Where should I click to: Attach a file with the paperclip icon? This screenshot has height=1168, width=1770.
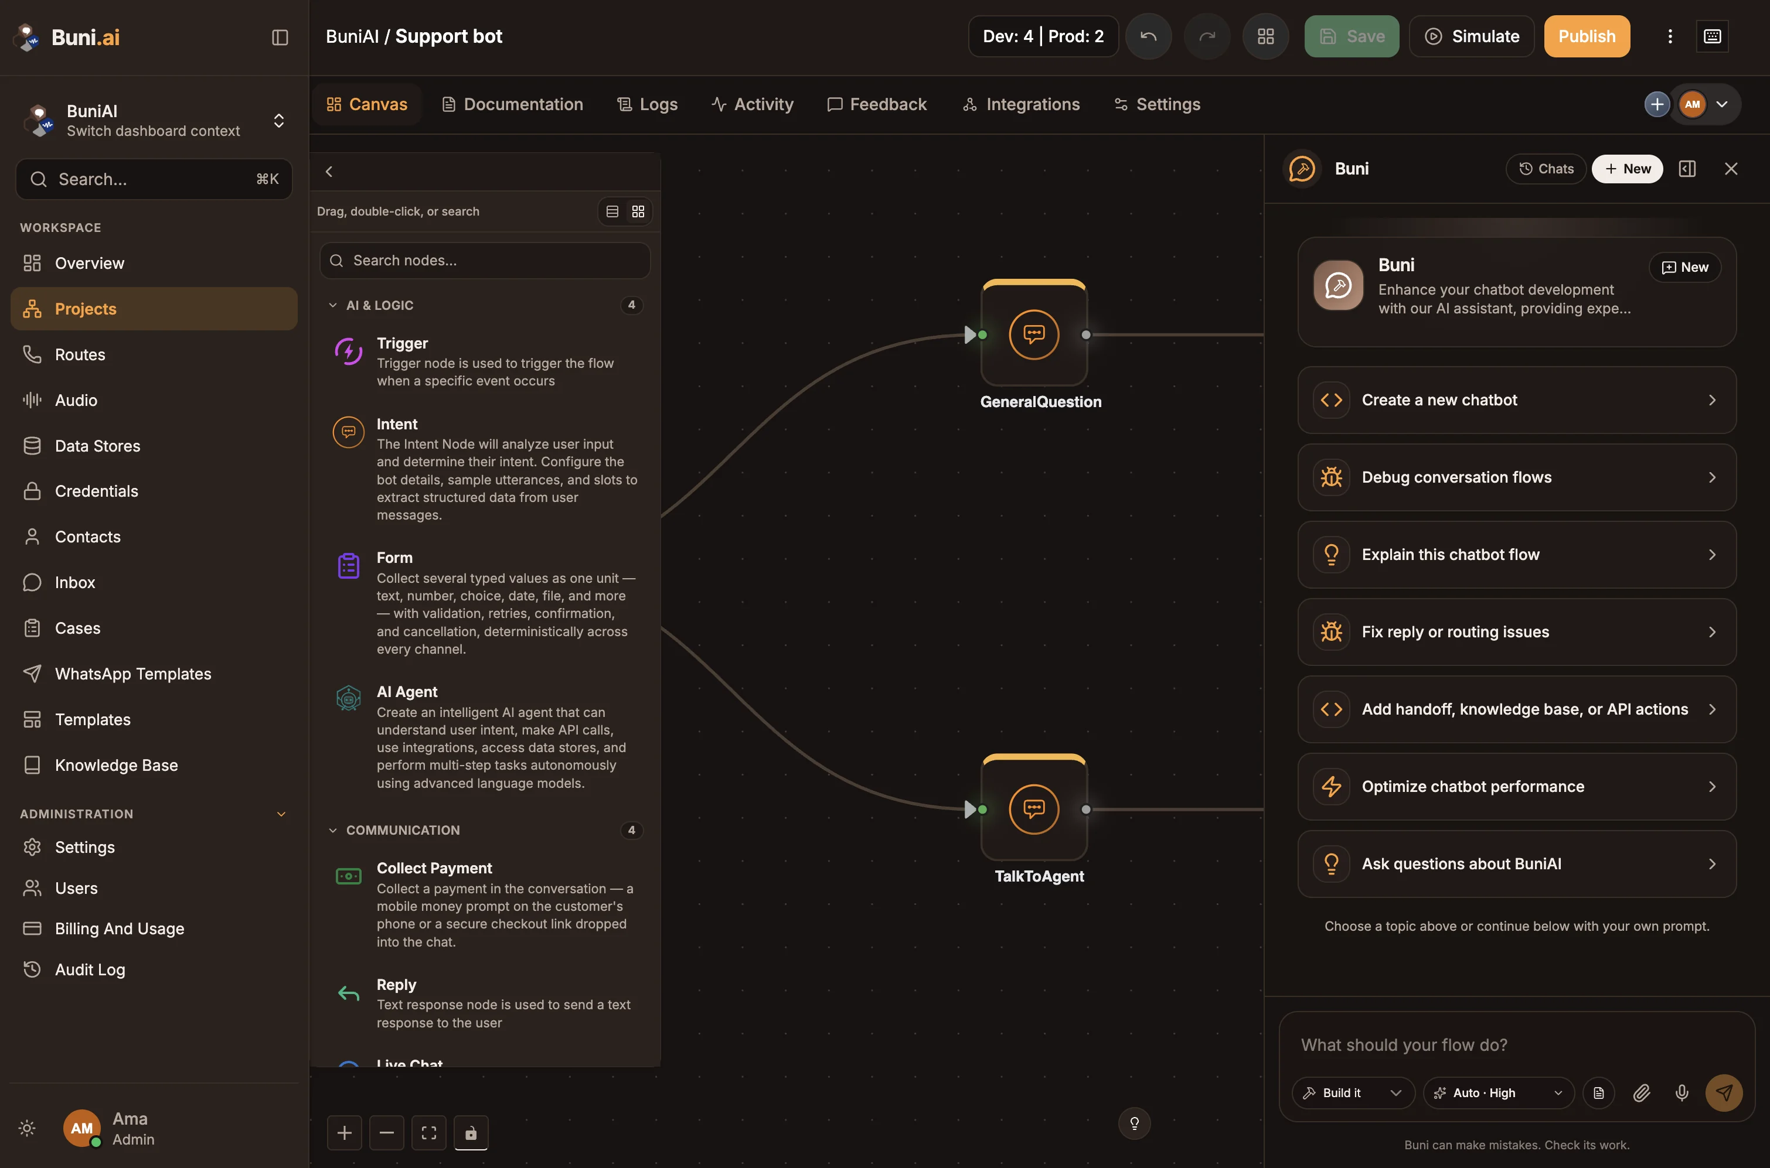coord(1641,1093)
